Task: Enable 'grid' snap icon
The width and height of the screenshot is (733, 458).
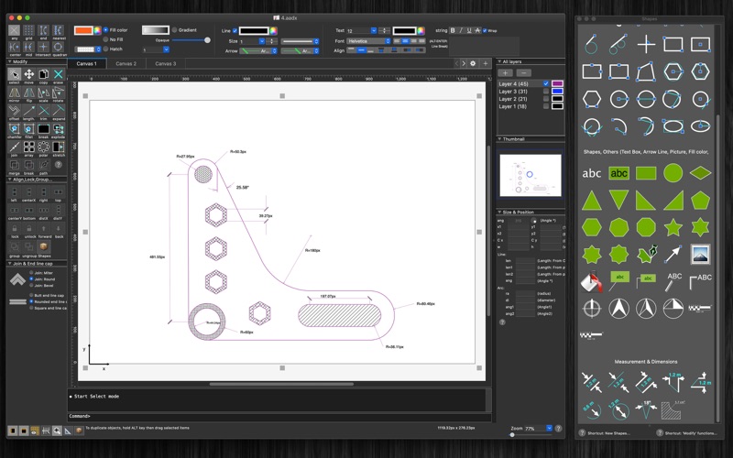Action: pos(29,30)
